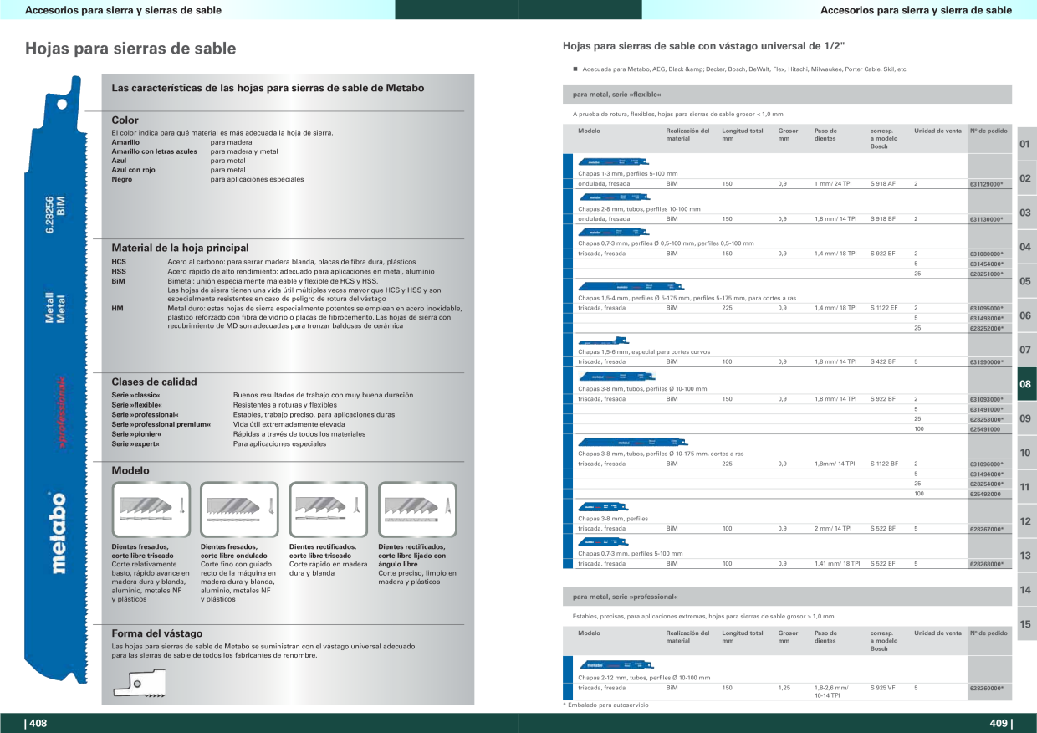Select chapter tab 15
This screenshot has width=1037, height=733.
1025,624
